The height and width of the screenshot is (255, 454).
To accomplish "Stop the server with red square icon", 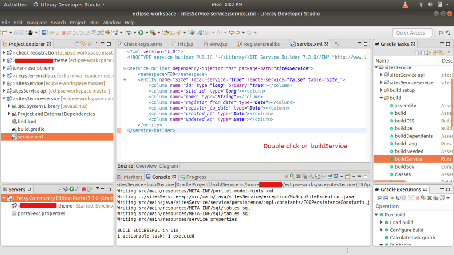I will pos(83,189).
